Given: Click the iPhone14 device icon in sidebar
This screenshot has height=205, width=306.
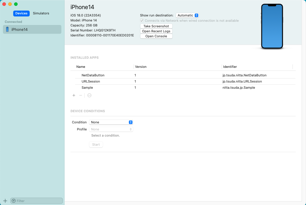Looking at the screenshot, I should (7, 29).
